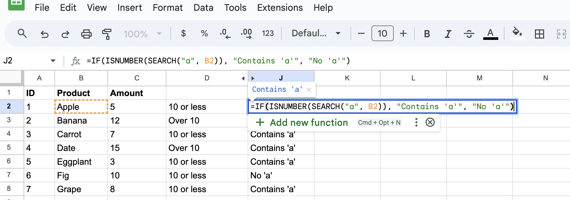570x200 pixels.
Task: Select column A header
Action: click(39, 78)
